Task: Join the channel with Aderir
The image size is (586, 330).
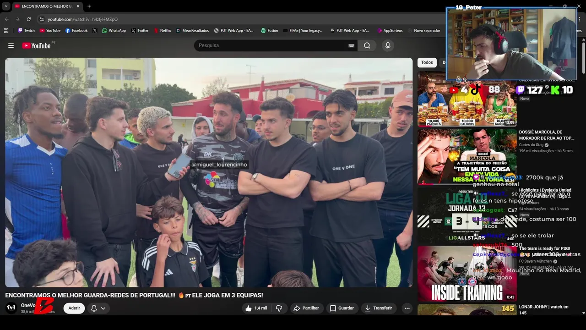Action: pos(74,308)
